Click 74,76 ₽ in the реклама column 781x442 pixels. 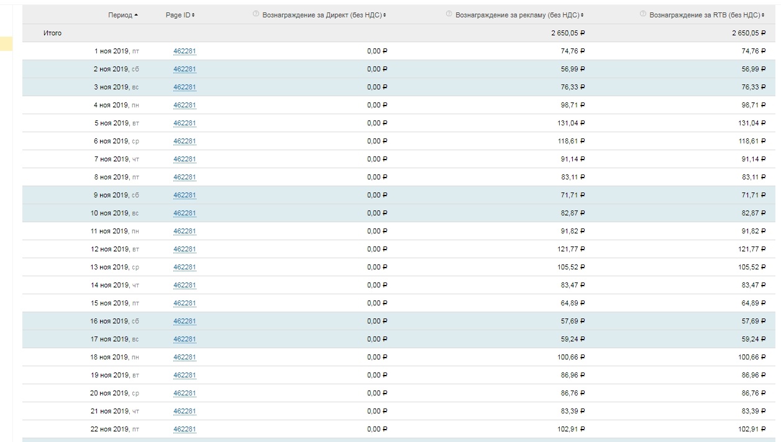point(573,51)
